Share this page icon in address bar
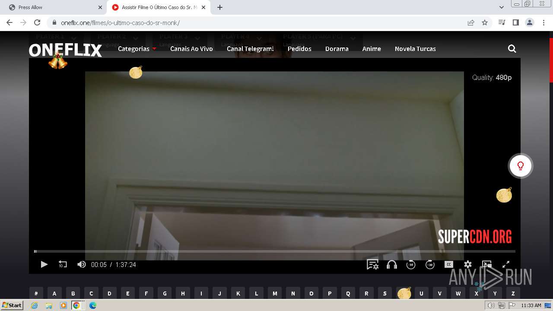 (x=471, y=22)
